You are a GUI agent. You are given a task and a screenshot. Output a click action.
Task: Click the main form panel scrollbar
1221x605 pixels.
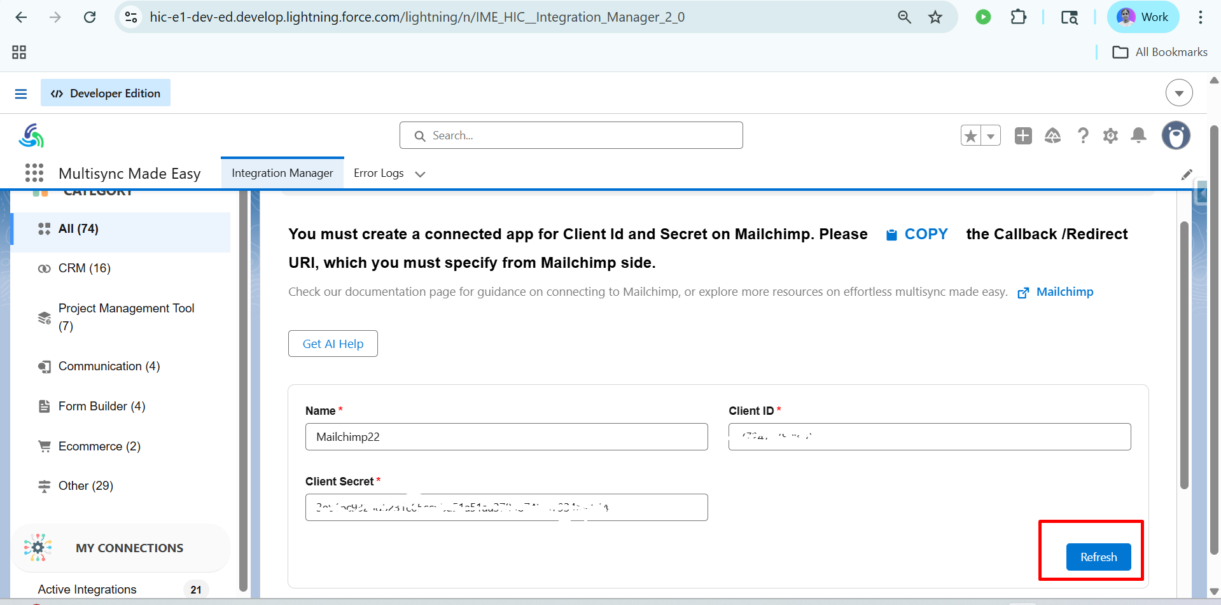click(1184, 355)
